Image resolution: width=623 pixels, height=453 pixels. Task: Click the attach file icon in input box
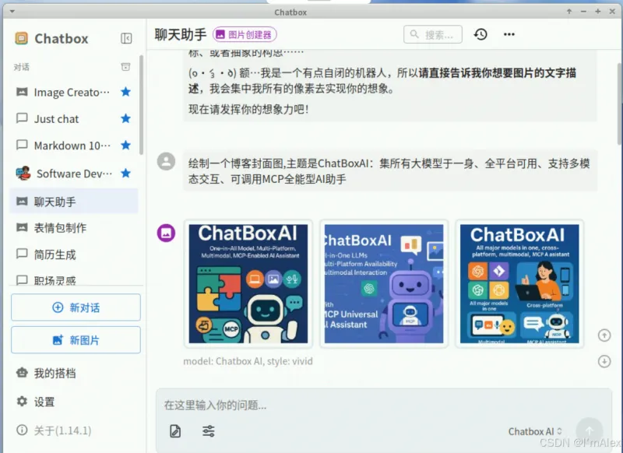click(x=175, y=431)
